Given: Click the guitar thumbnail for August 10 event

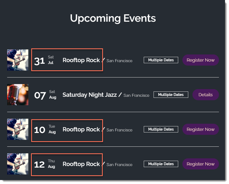Looking at the screenshot, I should [18, 129].
